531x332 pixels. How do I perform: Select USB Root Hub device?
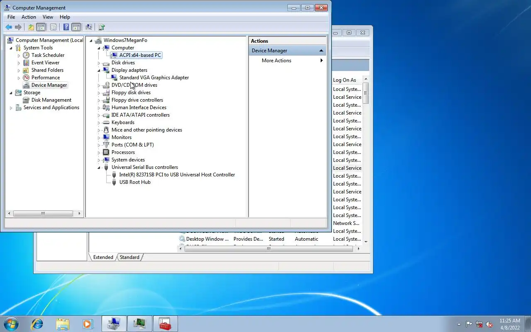click(x=135, y=182)
